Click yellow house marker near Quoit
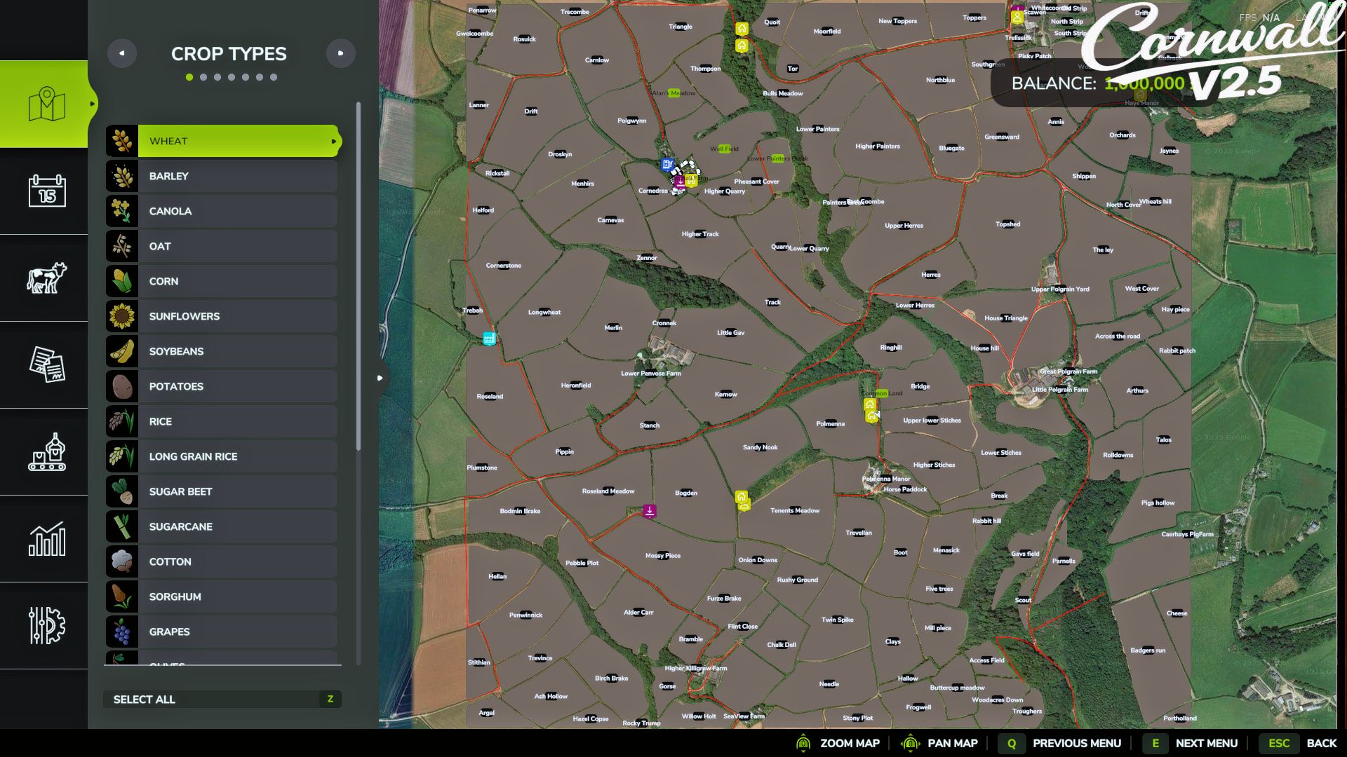 [x=742, y=29]
